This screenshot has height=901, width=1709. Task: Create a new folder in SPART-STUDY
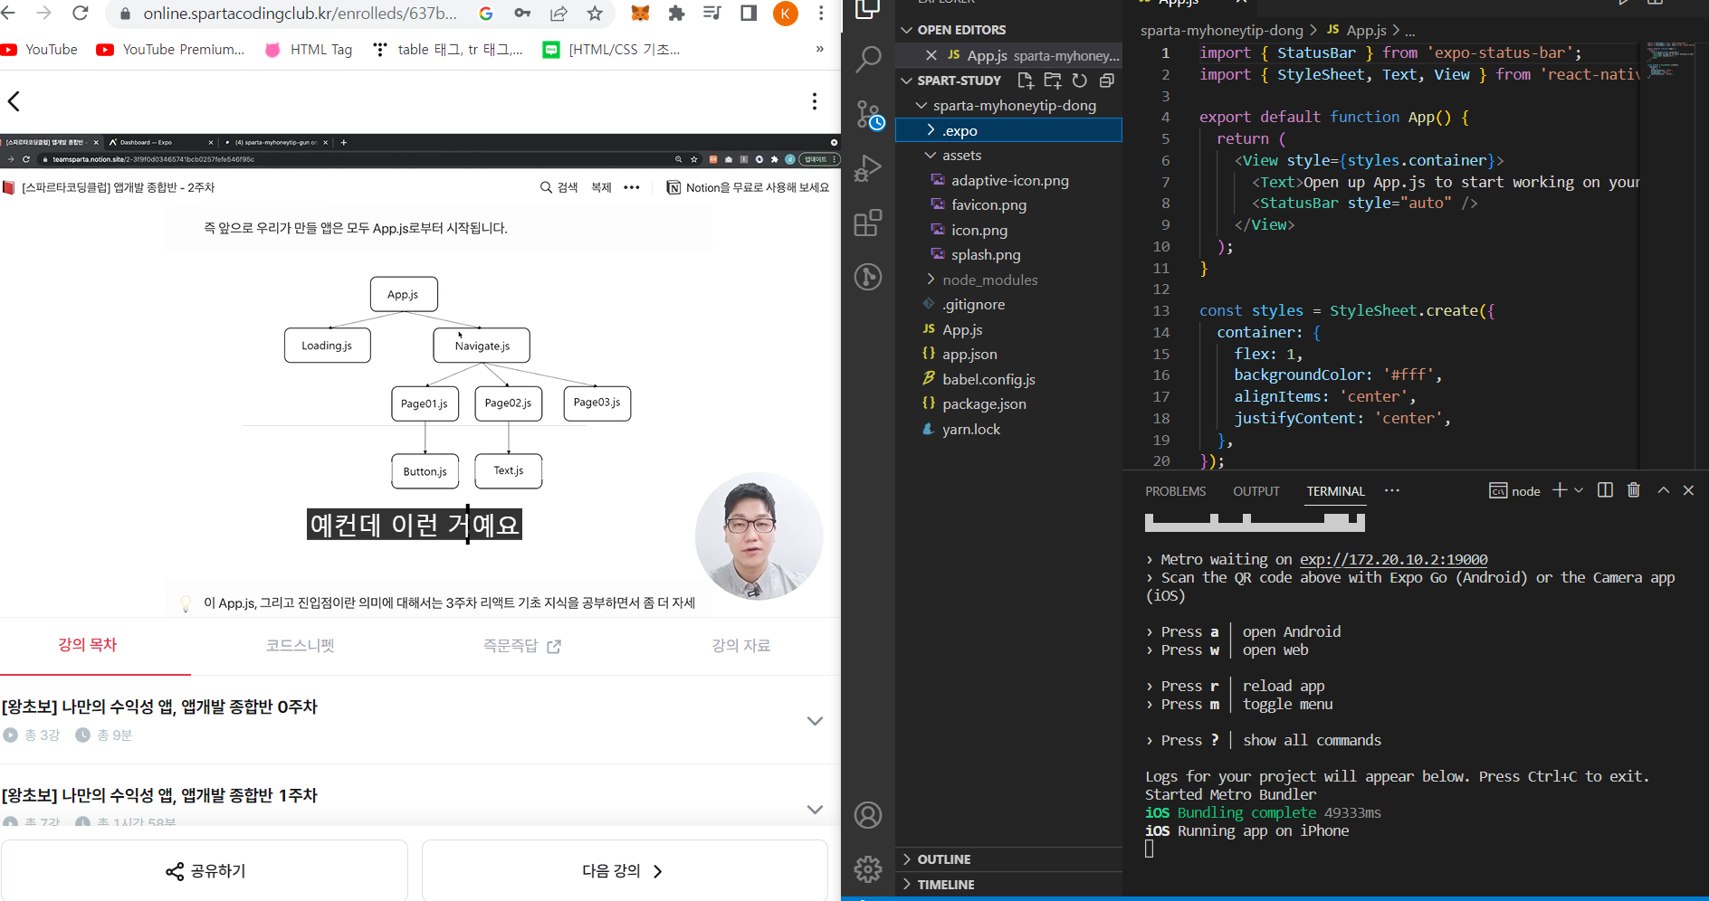pos(1053,81)
